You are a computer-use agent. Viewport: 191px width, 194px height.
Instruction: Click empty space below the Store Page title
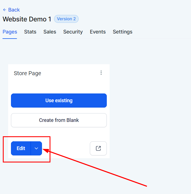point(56,85)
